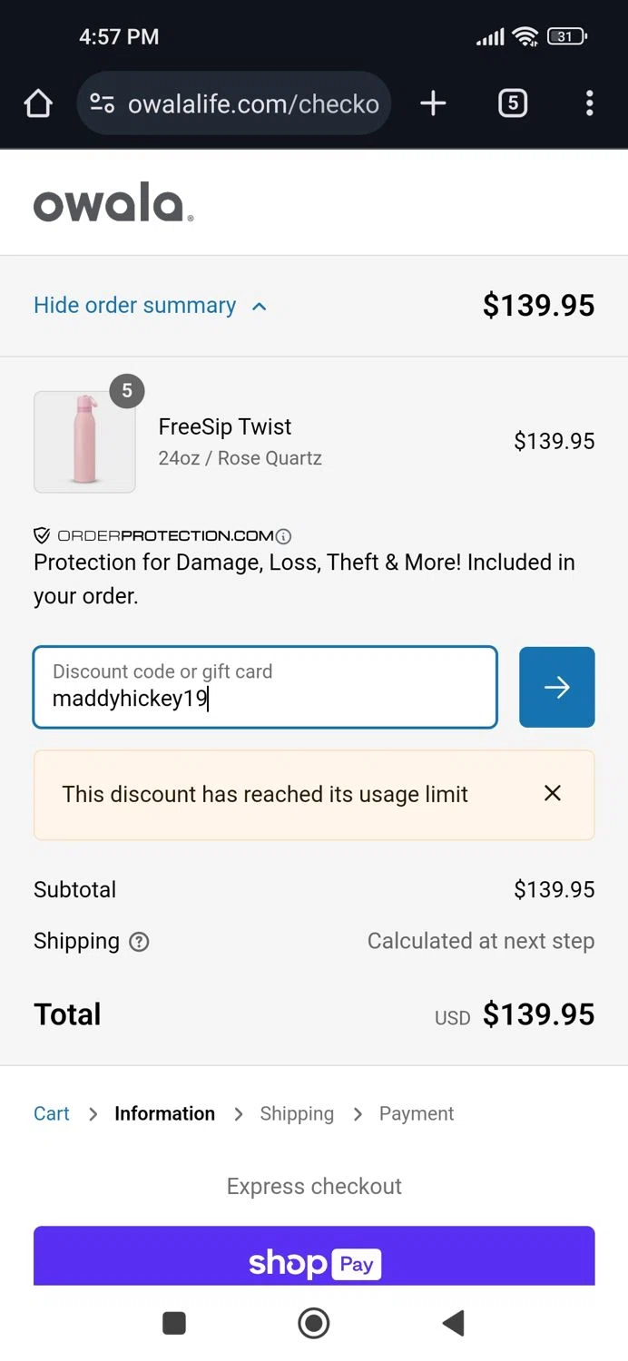Image resolution: width=628 pixels, height=1361 pixels.
Task: Open the browser three-dot menu
Action: 589,103
